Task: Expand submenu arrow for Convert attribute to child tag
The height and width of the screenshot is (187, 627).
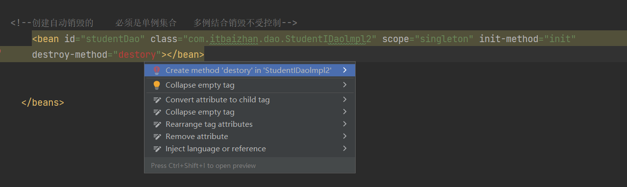Action: click(345, 99)
